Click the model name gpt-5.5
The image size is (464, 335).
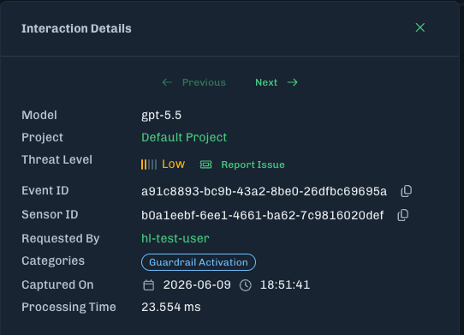click(161, 115)
